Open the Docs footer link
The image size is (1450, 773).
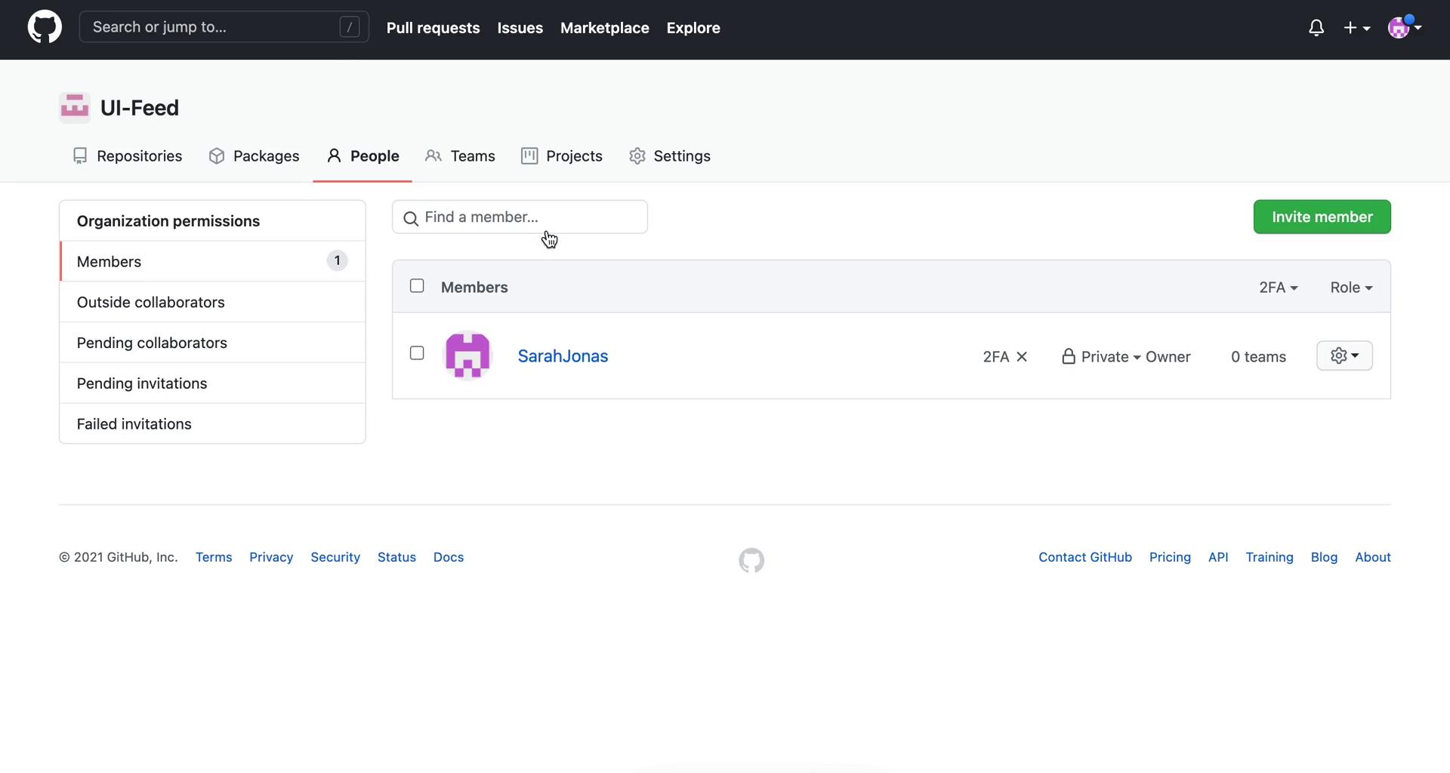[x=449, y=557]
